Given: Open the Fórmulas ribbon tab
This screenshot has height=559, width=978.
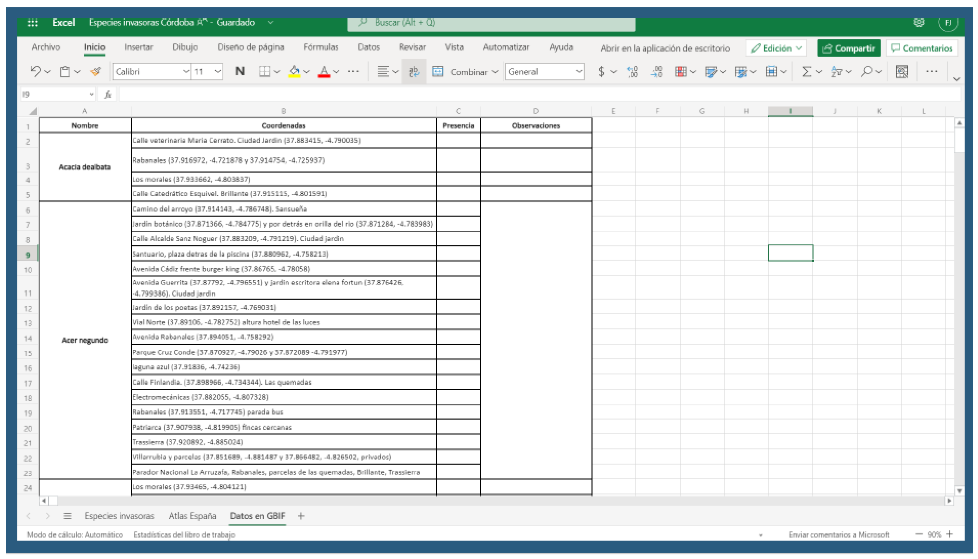Looking at the screenshot, I should [x=321, y=47].
